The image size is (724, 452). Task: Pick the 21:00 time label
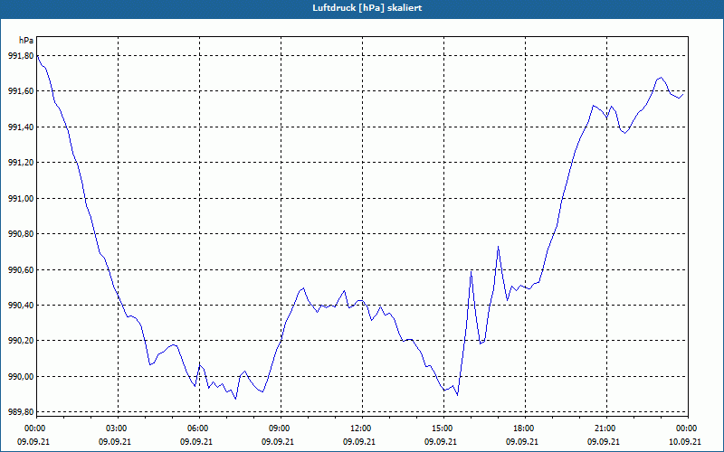[x=606, y=428]
